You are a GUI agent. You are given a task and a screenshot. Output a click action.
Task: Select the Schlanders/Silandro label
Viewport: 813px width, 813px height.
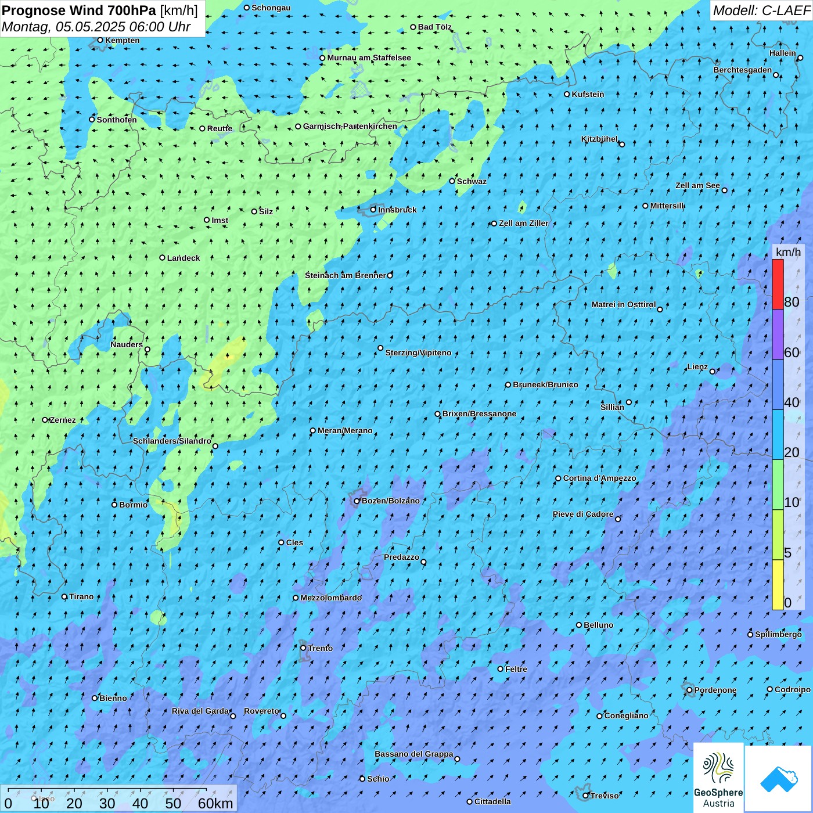(172, 441)
